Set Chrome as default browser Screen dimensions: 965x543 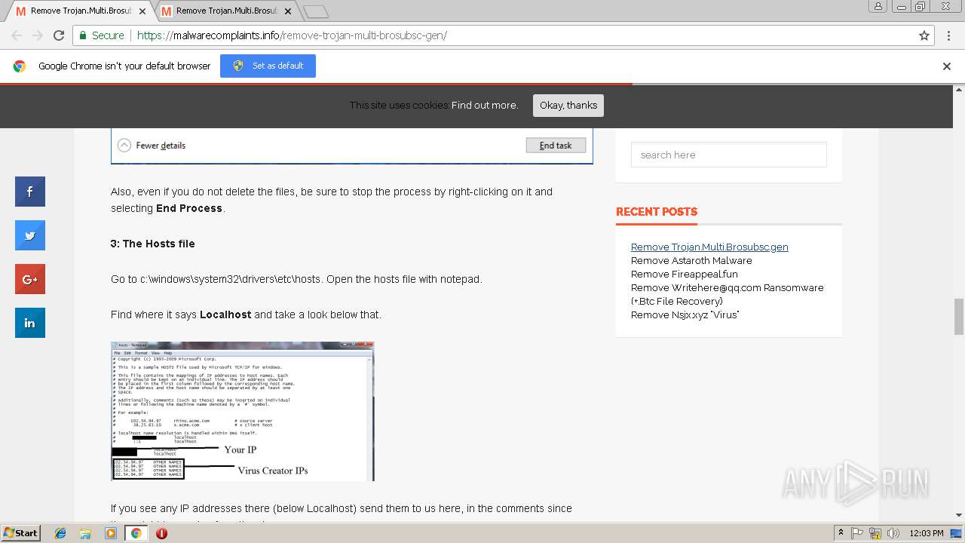point(268,66)
